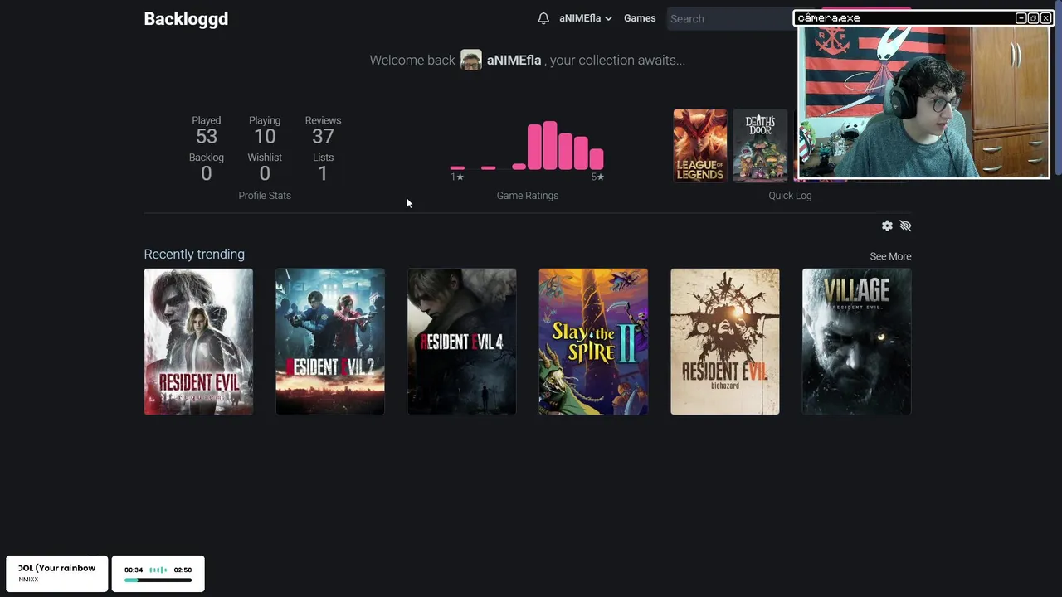
Task: Maximize the câmera.exe overlay window
Action: 1033,18
